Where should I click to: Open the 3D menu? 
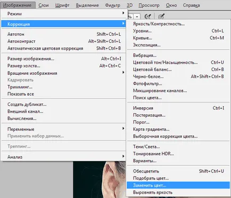129,5
